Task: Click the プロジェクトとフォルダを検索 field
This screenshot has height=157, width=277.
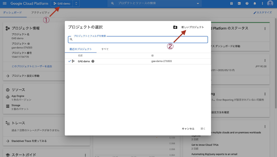Action: pyautogui.click(x=138, y=39)
